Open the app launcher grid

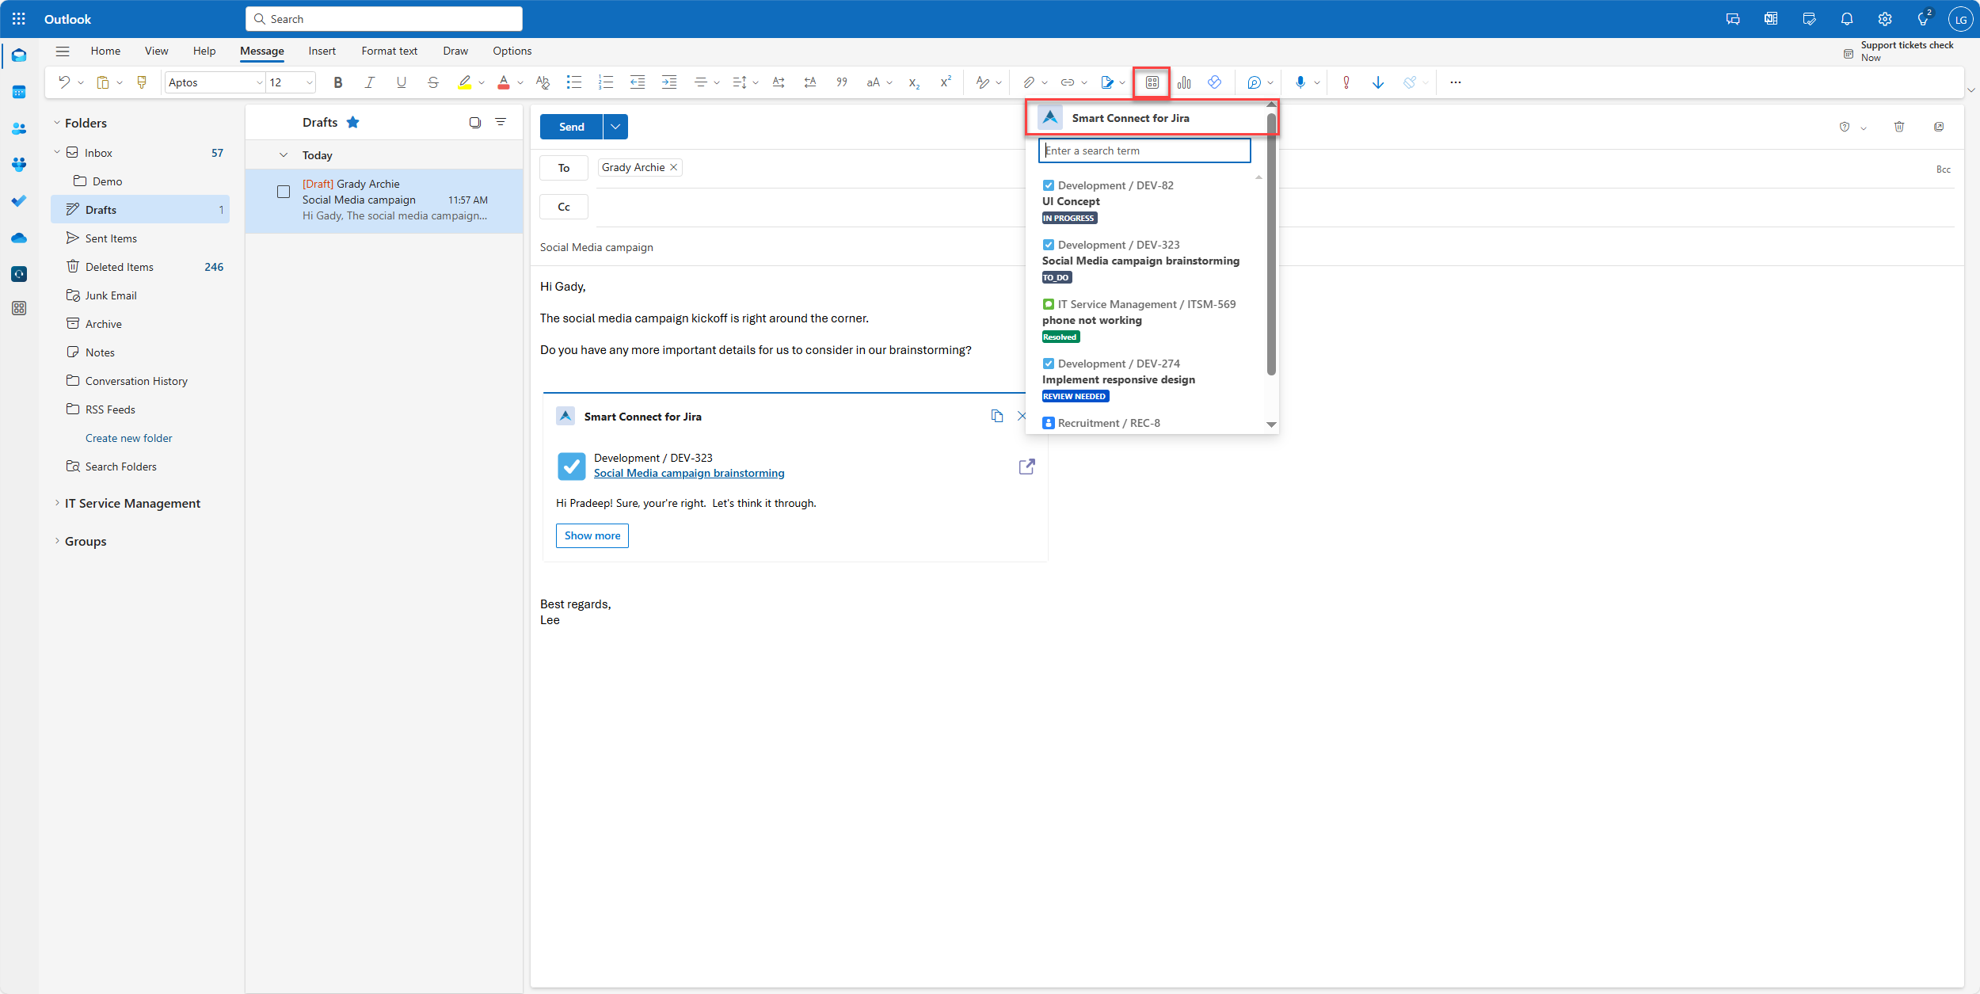(x=19, y=19)
